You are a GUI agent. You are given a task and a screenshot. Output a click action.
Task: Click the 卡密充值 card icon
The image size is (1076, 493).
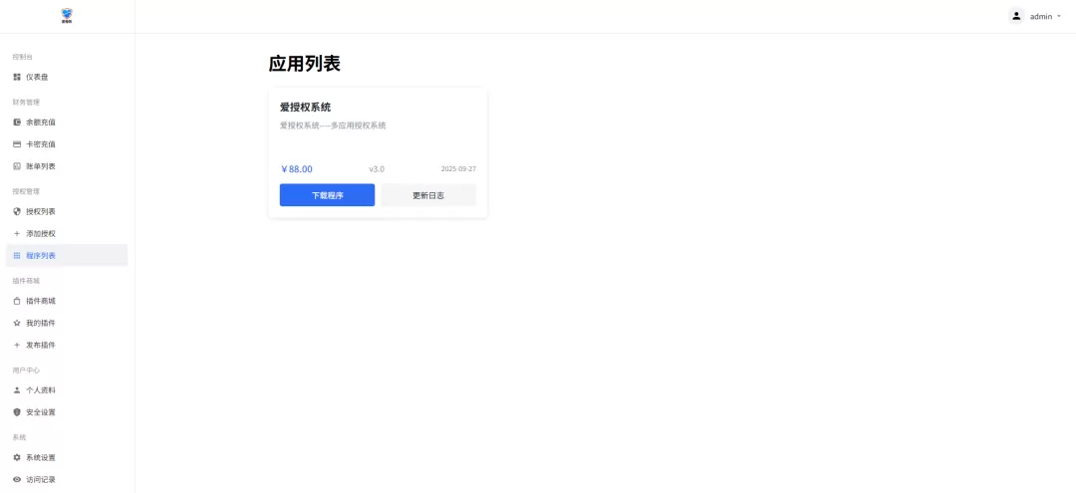pos(17,144)
